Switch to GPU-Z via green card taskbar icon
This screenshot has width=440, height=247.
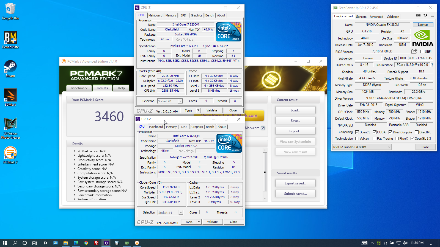pos(127,243)
